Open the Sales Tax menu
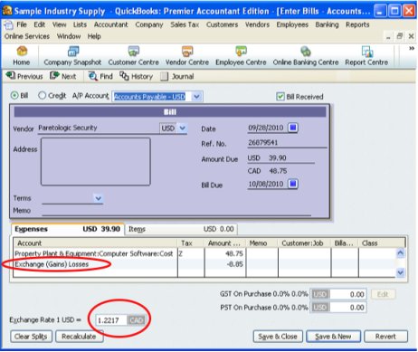The image size is (418, 352). (x=185, y=24)
